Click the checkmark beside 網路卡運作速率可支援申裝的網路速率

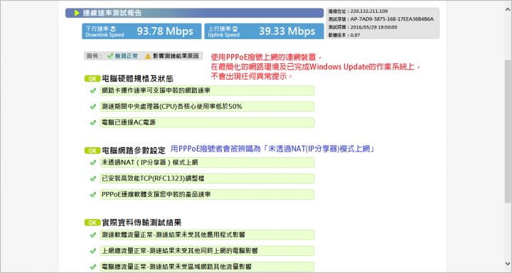[92, 91]
